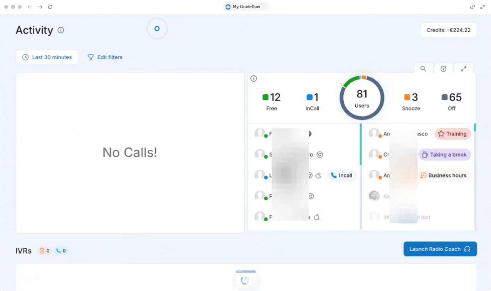Select the Taking a break status tag

pos(444,155)
